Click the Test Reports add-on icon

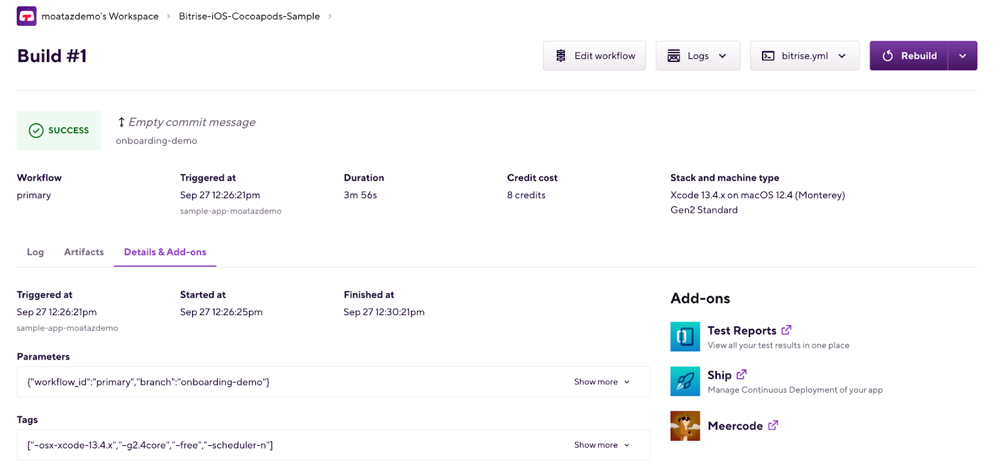point(685,337)
